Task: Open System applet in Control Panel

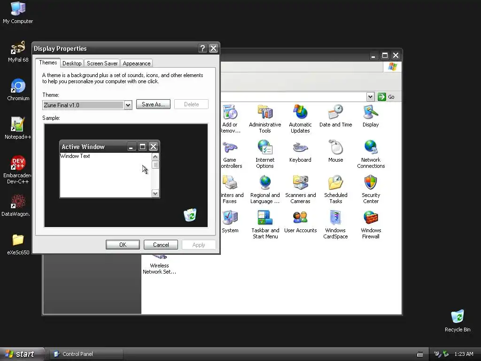Action: click(x=230, y=222)
